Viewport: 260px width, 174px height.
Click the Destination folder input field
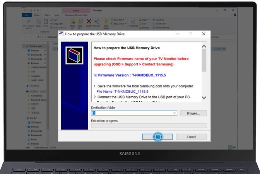[134, 113]
